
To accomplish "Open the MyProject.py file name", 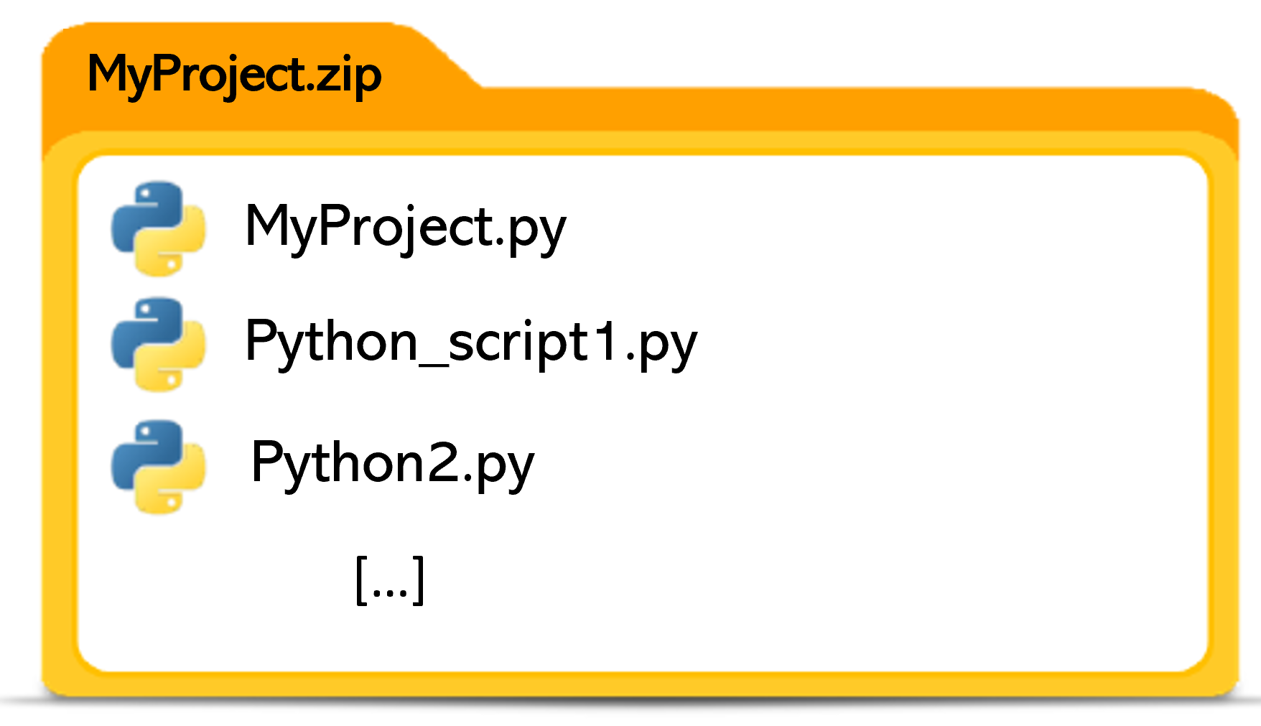I will pyautogui.click(x=405, y=227).
